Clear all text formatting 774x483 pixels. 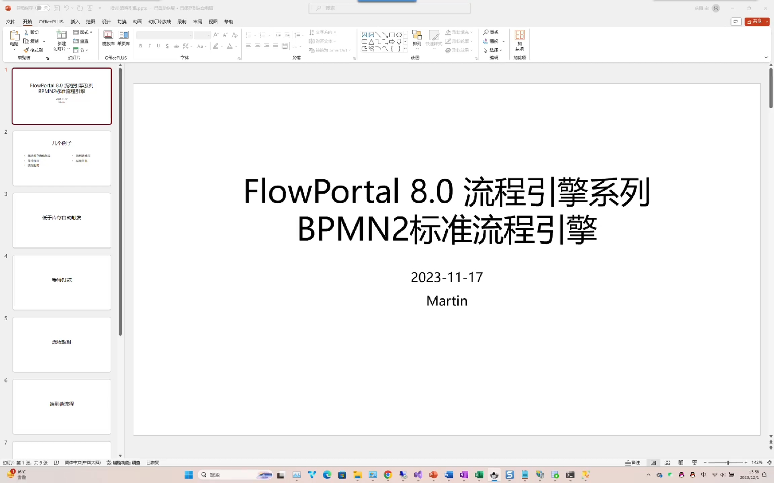coord(235,35)
